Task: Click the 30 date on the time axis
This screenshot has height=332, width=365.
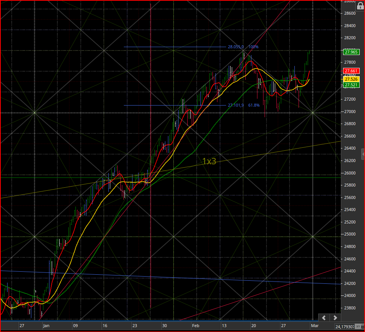Action: [x=165, y=326]
